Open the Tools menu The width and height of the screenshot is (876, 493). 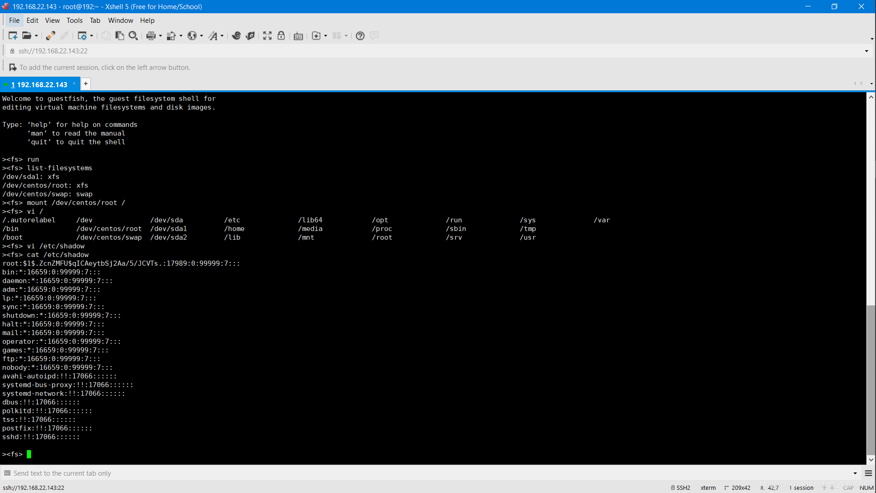tap(74, 21)
